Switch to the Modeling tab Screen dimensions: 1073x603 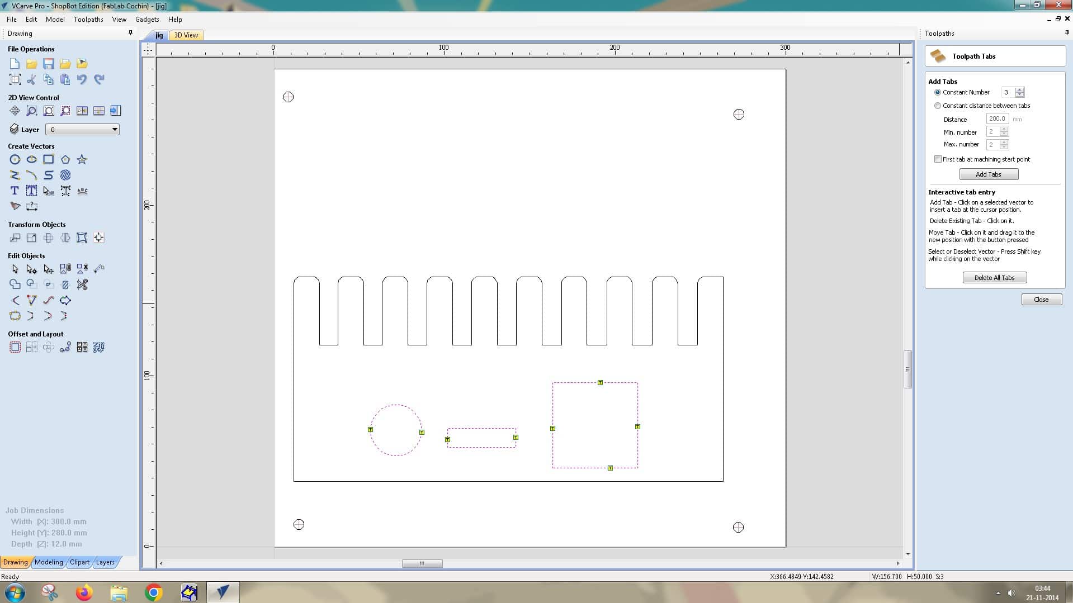(x=49, y=562)
